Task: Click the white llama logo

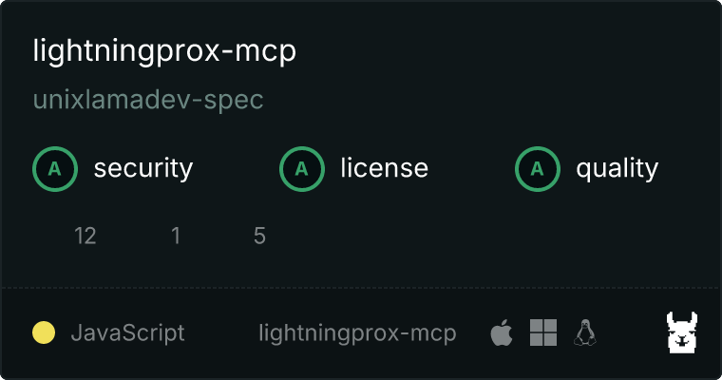Action: point(682,332)
